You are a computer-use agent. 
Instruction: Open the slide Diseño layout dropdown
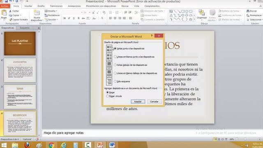[x=51, y=11]
